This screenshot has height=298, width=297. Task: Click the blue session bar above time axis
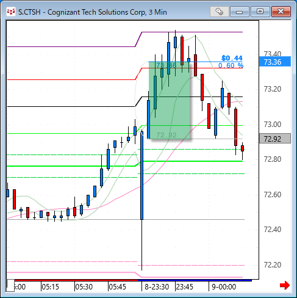(x=195, y=280)
